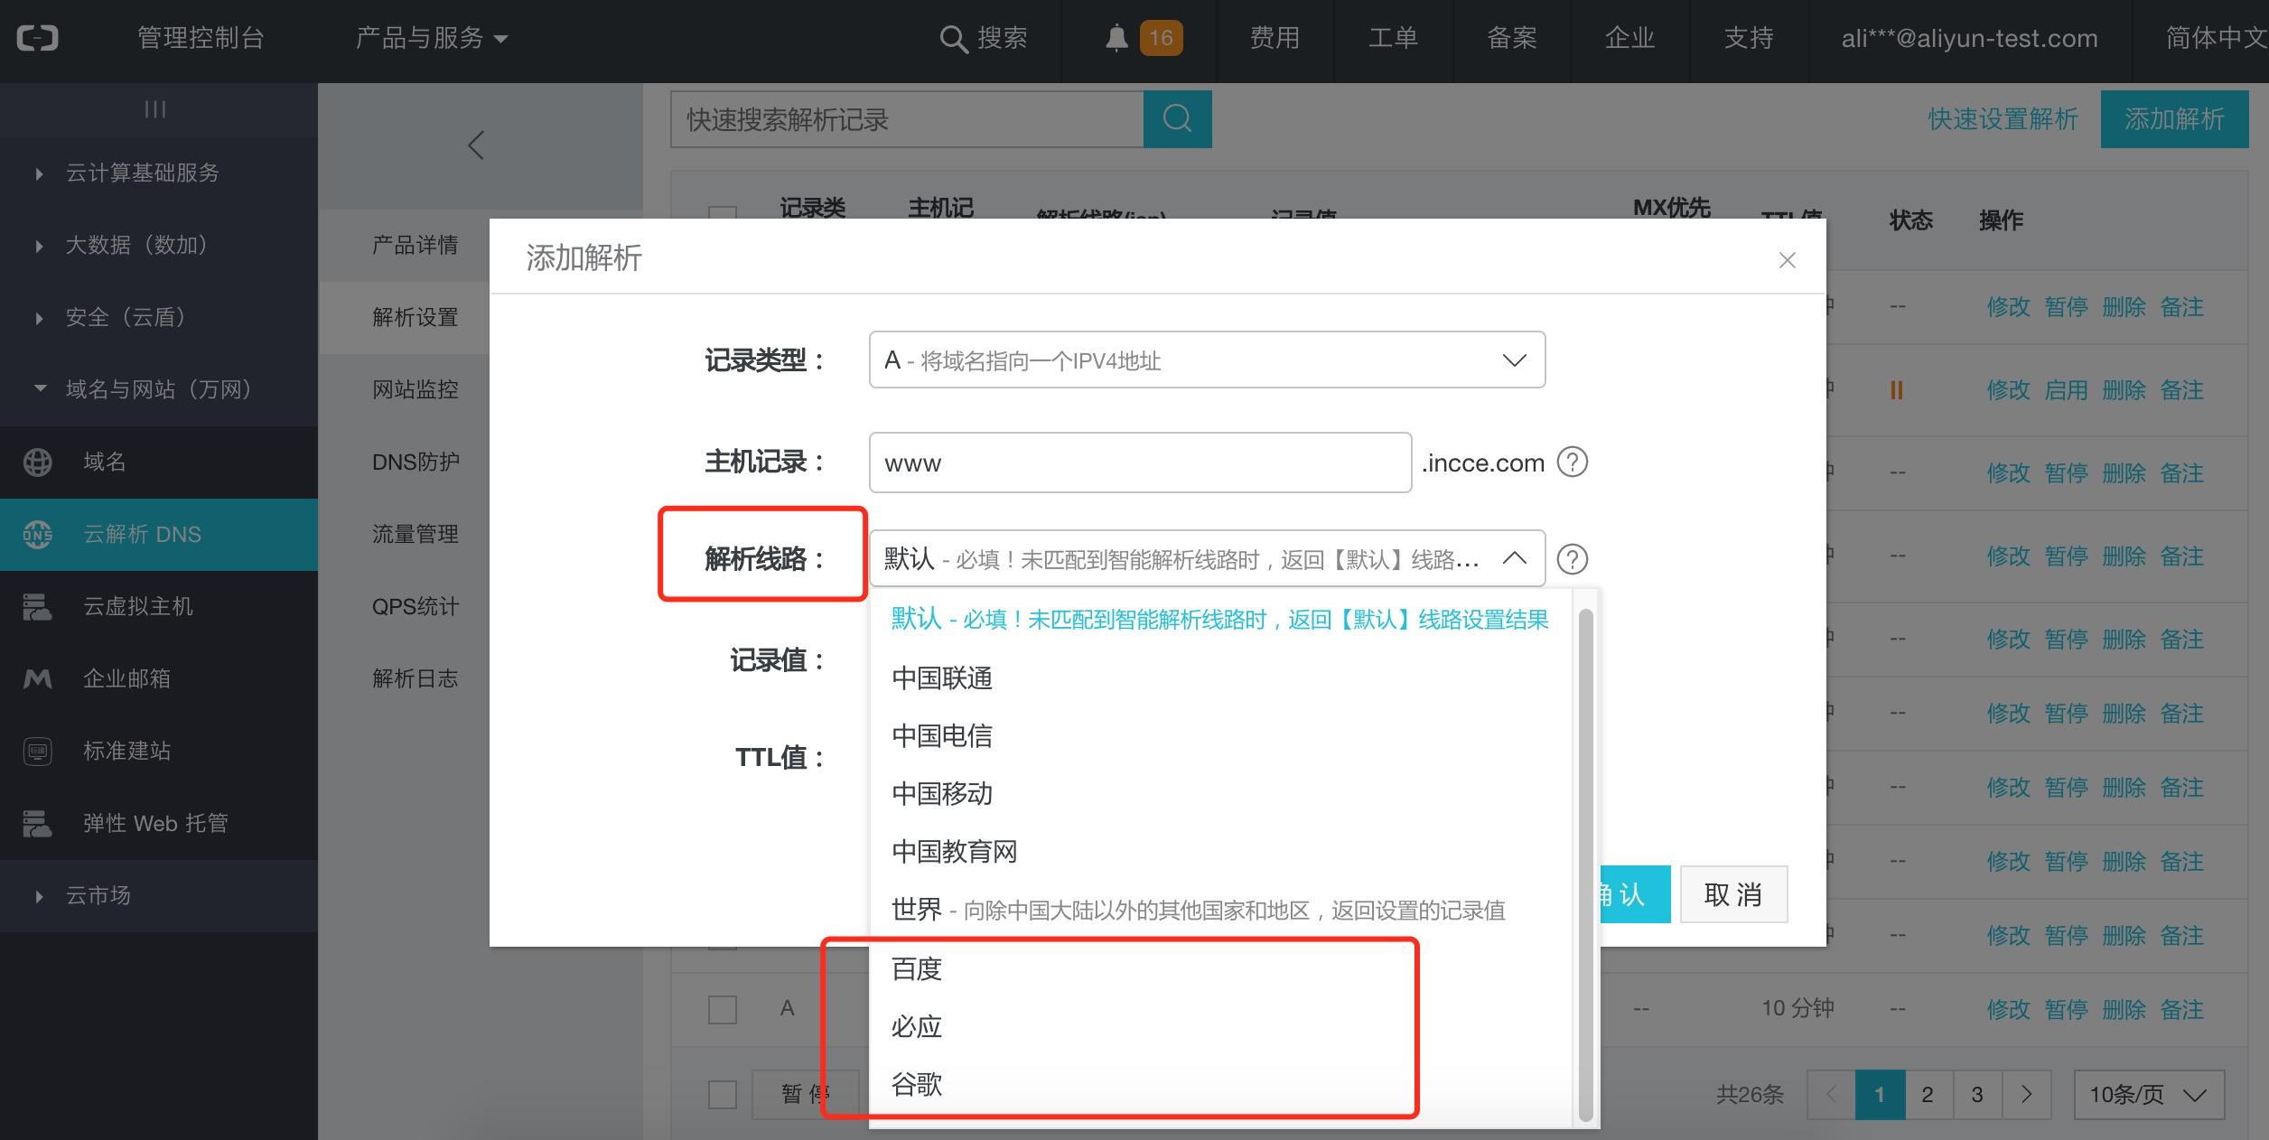The width and height of the screenshot is (2269, 1140).
Task: Click help icon beside 解析线路 dropdown
Action: [1573, 559]
